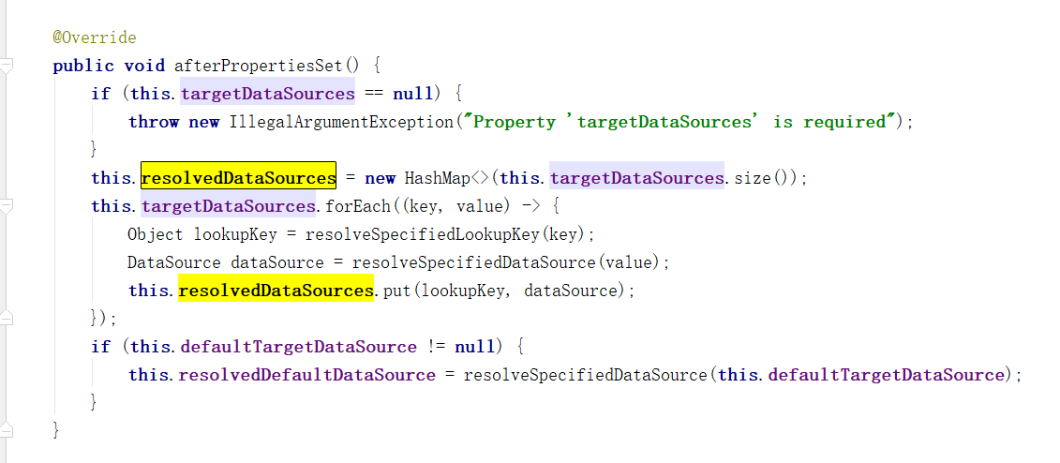1060x463 pixels.
Task: Click the put(lookupKey, dataSource) call
Action: pyautogui.click(x=507, y=291)
